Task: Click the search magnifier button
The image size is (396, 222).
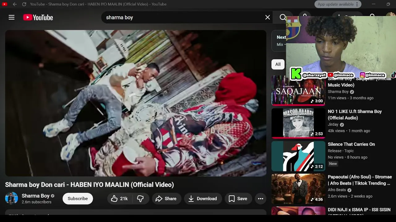Action: coord(283,18)
